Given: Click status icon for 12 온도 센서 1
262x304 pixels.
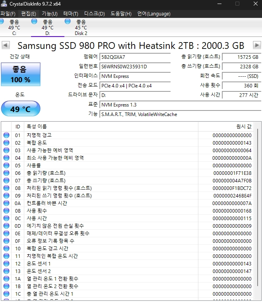Looking at the screenshot, I should click(6, 264).
